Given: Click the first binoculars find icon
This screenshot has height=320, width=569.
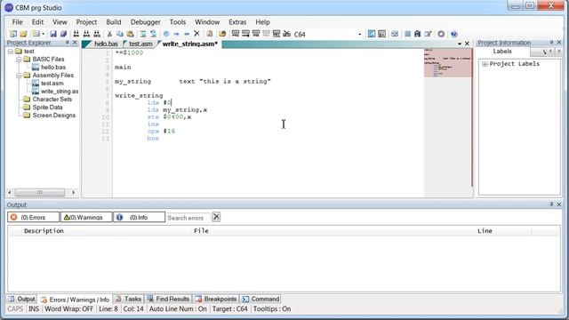Looking at the screenshot, I should (x=76, y=34).
